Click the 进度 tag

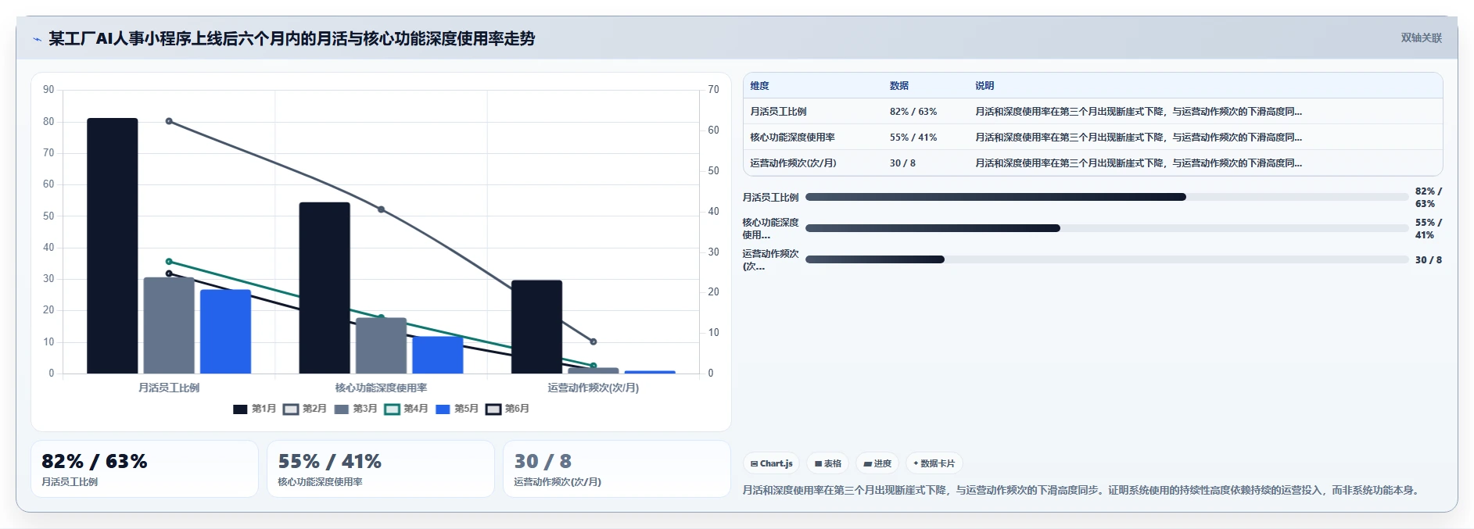click(x=877, y=463)
